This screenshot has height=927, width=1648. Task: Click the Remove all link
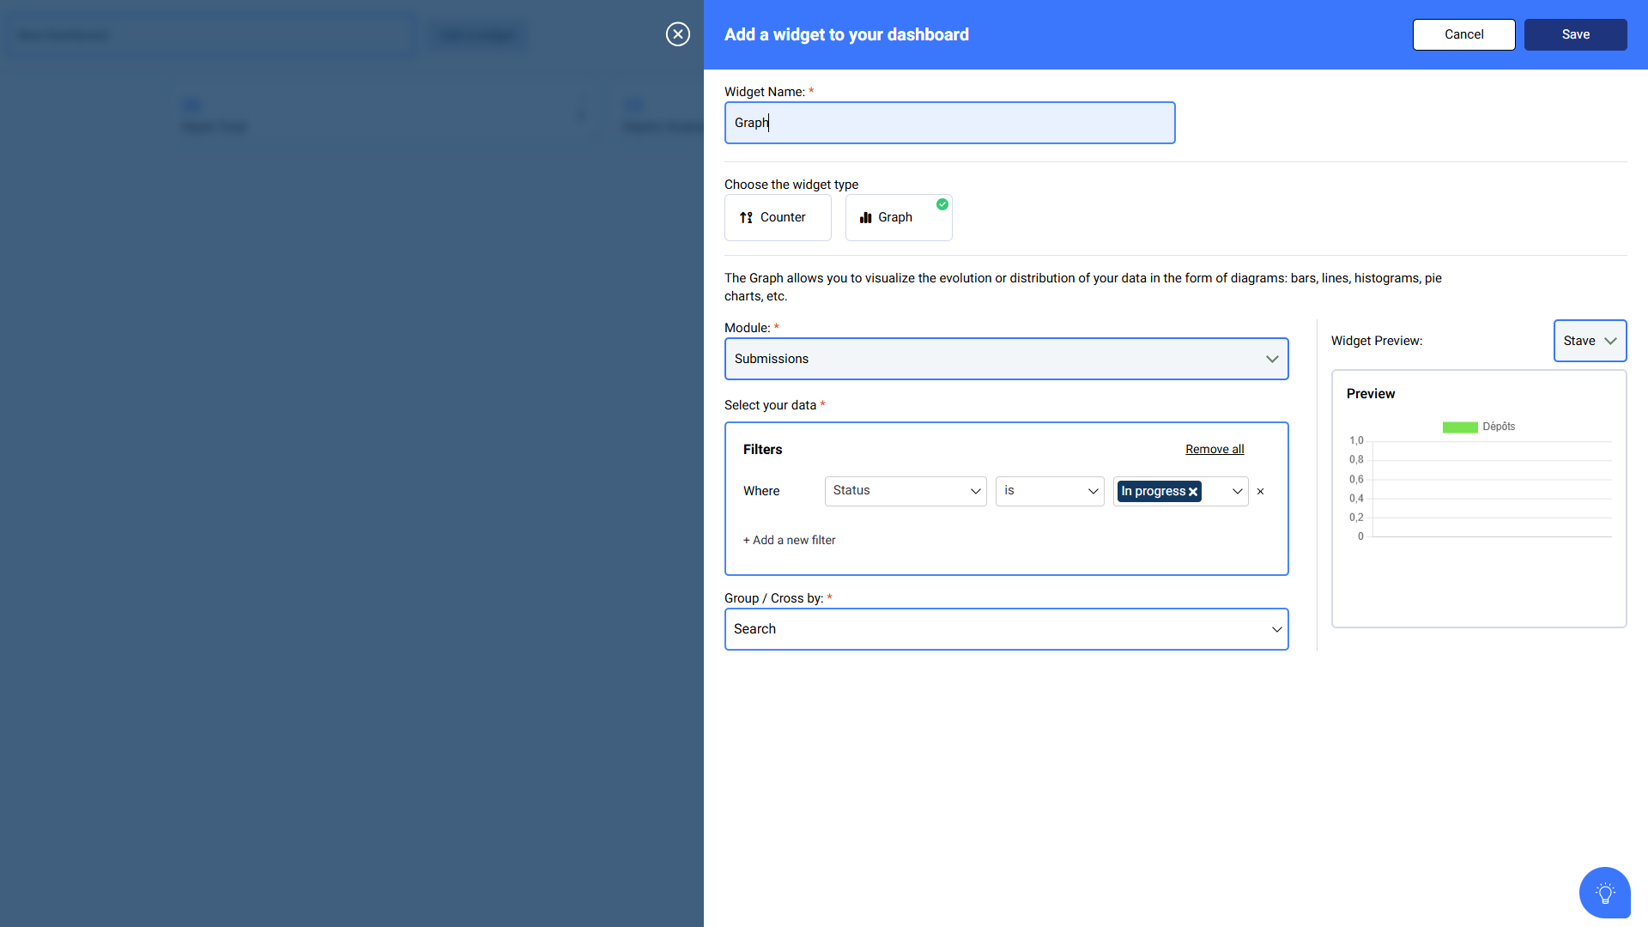tap(1214, 449)
